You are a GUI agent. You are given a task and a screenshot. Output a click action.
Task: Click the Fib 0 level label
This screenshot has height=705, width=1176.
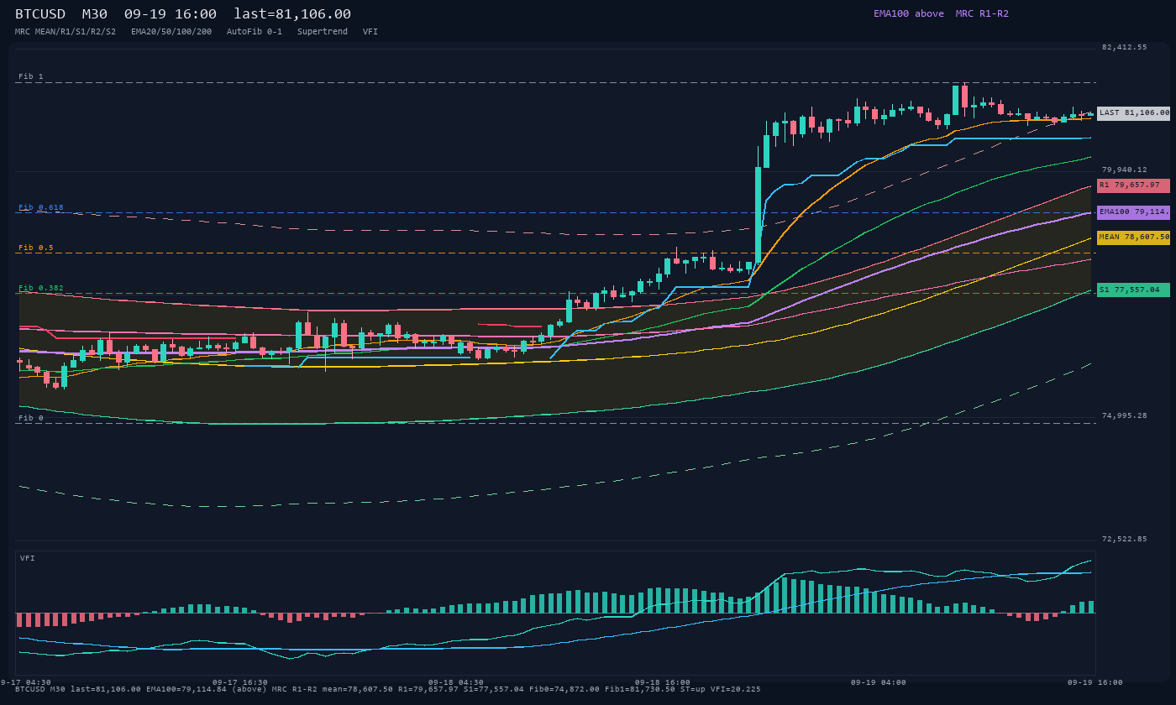(31, 418)
